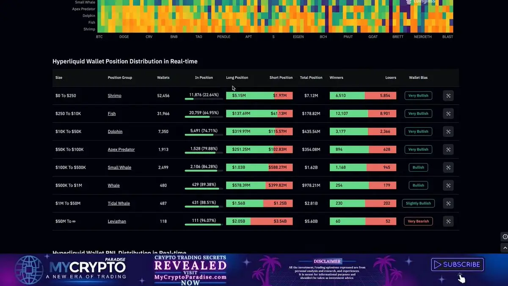Click the MyCryptoParadise.com banner text
The width and height of the screenshot is (508, 286).
click(190, 277)
